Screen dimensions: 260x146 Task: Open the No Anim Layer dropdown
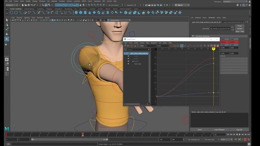tap(210, 140)
